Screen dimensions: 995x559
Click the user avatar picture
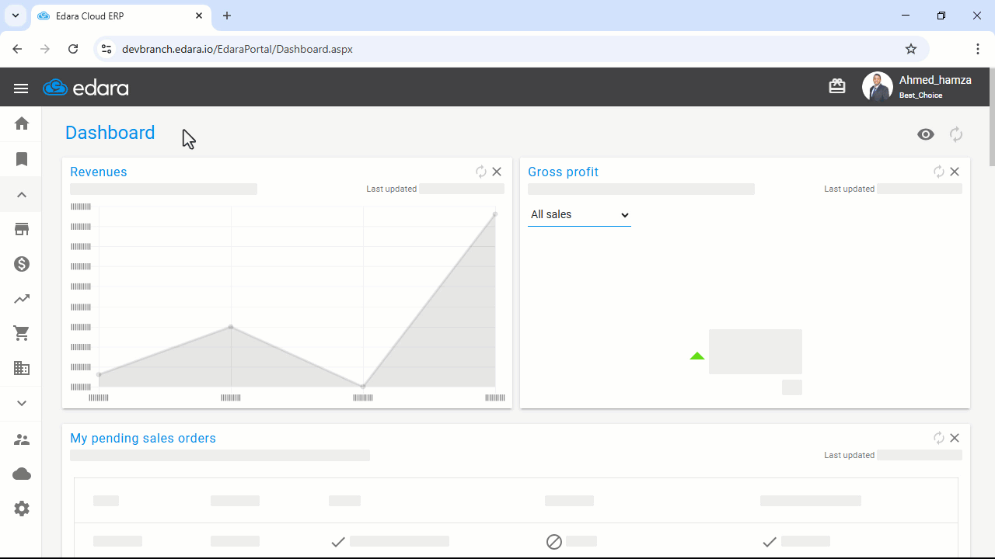point(878,87)
